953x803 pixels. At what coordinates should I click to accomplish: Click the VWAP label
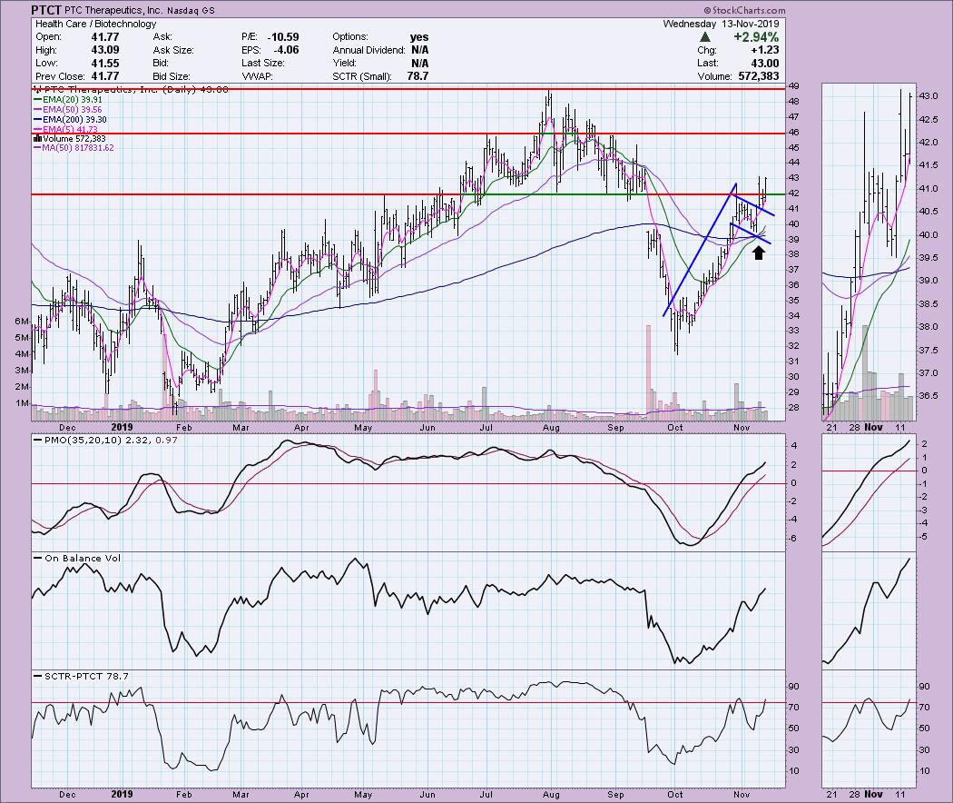click(x=257, y=76)
